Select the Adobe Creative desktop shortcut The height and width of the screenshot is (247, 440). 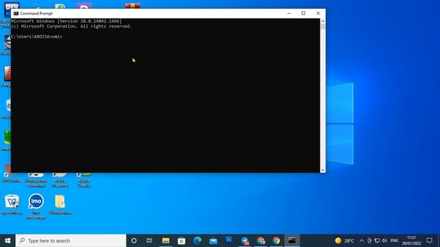[84, 180]
